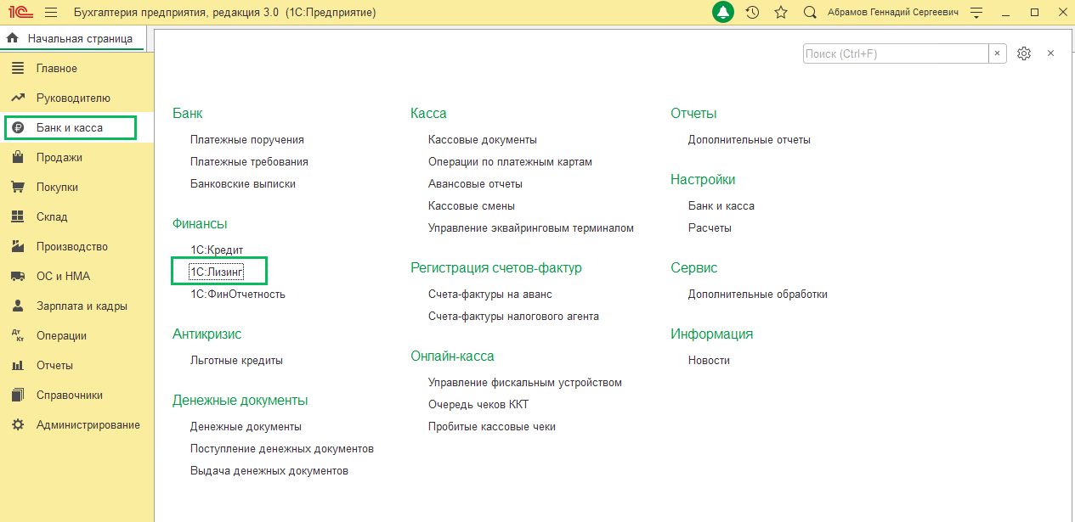The image size is (1075, 522).
Task: Click the global search magnifier icon
Action: click(810, 13)
